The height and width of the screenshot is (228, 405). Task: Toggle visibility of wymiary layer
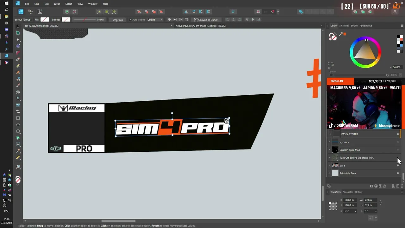click(x=398, y=142)
